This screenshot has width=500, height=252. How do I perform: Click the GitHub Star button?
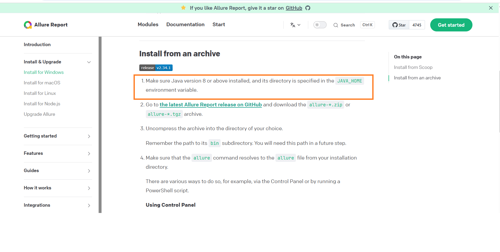(x=399, y=25)
